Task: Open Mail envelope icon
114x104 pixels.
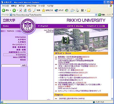Action: [72, 10]
